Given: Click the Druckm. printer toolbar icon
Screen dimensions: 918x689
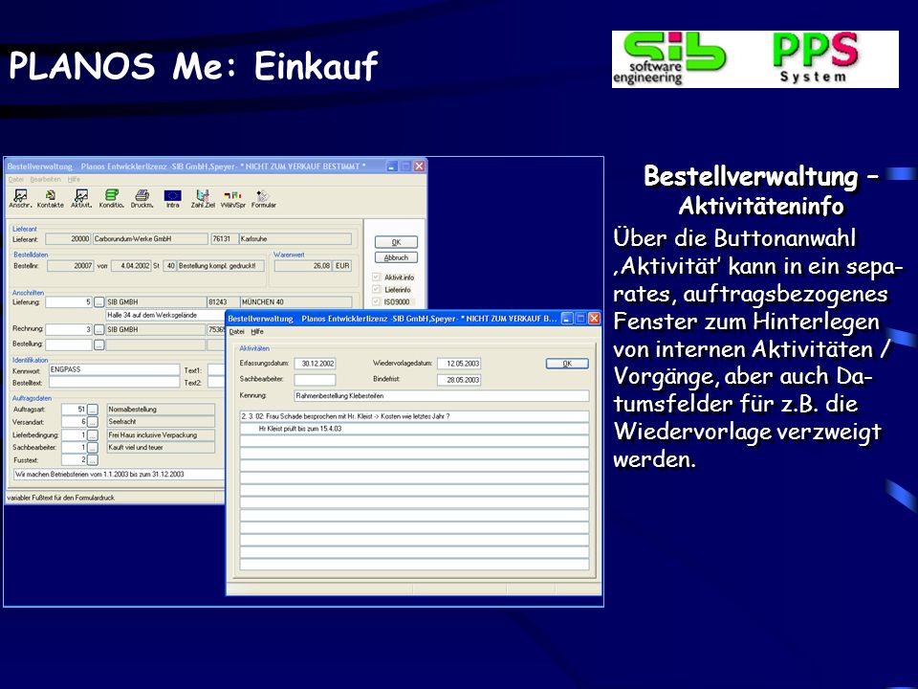Looking at the screenshot, I should pos(142,199).
